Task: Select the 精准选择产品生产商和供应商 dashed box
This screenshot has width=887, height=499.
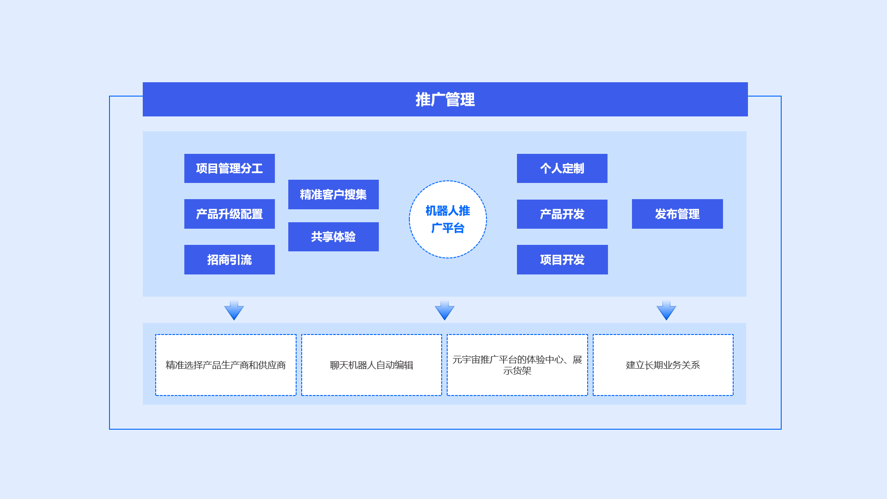Action: 225,365
